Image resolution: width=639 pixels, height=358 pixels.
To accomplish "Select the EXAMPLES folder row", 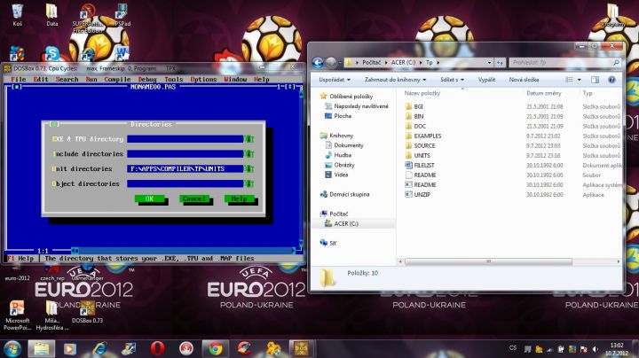I will click(513, 136).
